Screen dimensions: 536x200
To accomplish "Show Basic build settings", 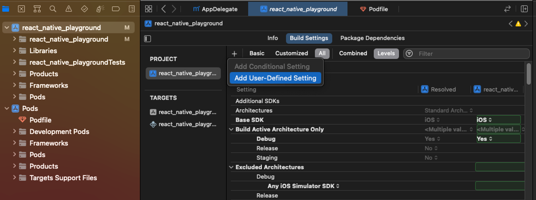I will coord(257,54).
